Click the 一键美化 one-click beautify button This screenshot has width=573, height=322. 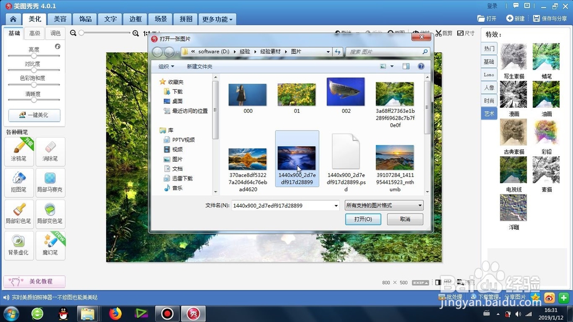click(x=34, y=115)
